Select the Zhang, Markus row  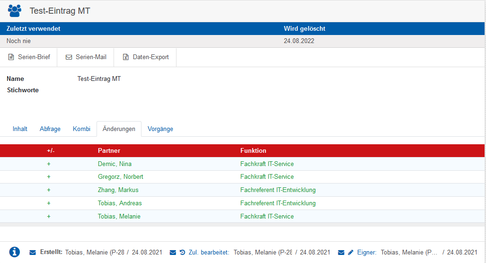(118, 190)
